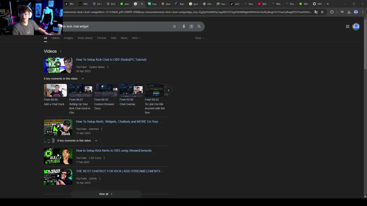Image resolution: width=367 pixels, height=206 pixels.
Task: Open Chrome profile icon in toolbar
Action: pyautogui.click(x=356, y=12)
